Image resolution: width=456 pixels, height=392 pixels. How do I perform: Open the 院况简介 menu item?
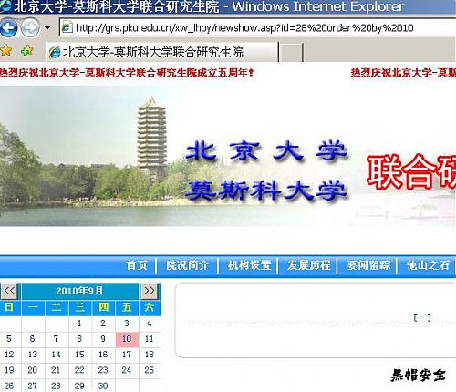pos(187,265)
